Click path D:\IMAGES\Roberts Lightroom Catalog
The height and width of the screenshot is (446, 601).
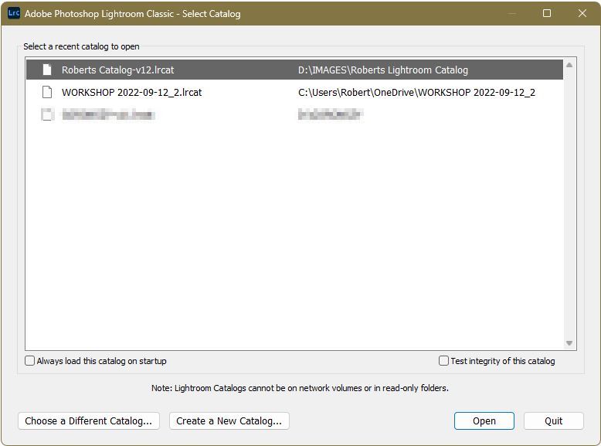[383, 70]
